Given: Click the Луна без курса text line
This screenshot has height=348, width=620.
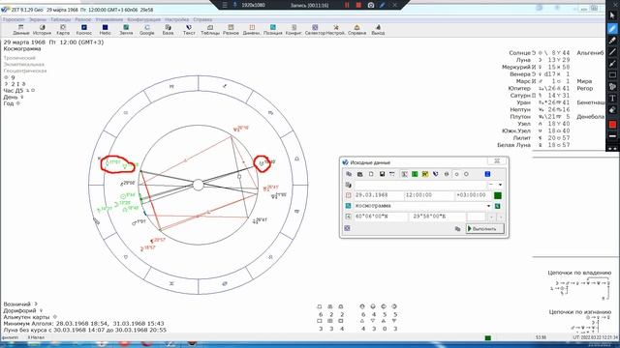Looking at the screenshot, I should (x=84, y=330).
